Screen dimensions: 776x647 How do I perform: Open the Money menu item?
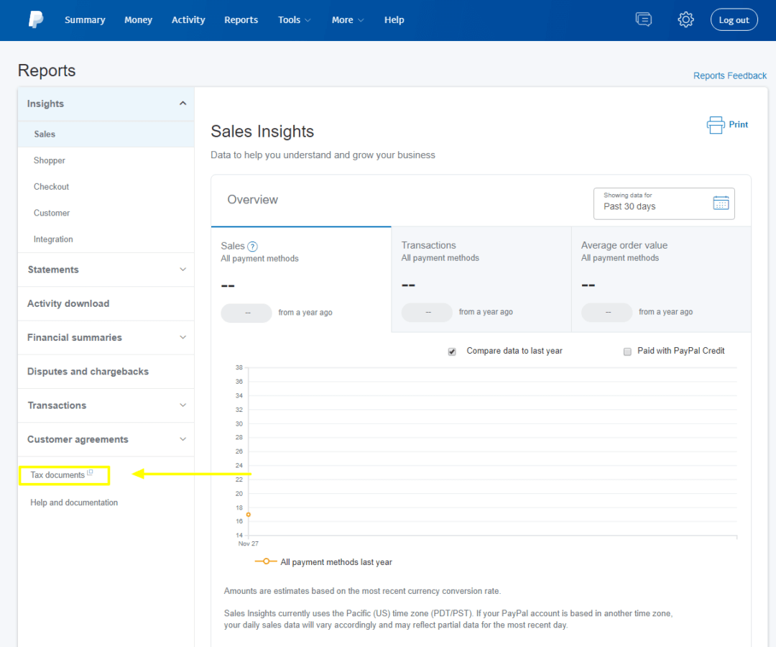[x=138, y=20]
